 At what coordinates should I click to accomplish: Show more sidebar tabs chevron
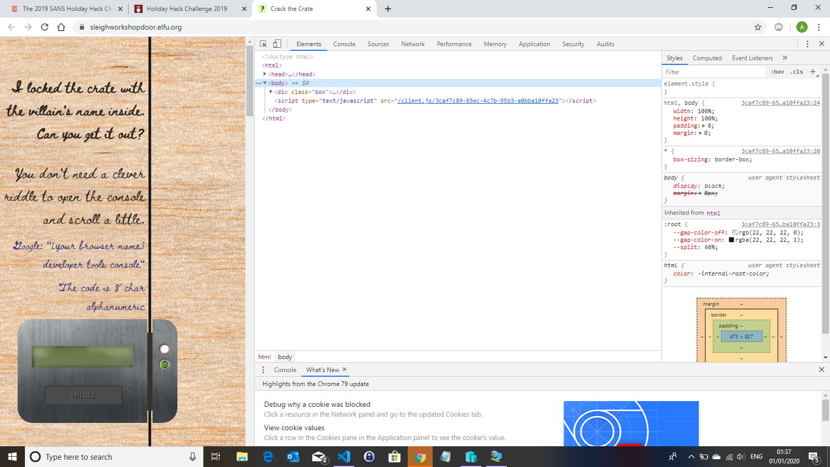point(785,58)
